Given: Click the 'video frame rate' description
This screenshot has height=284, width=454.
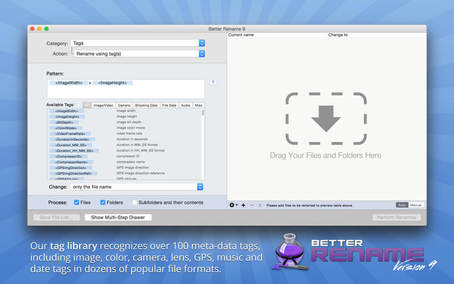Looking at the screenshot, I should pyautogui.click(x=129, y=133).
